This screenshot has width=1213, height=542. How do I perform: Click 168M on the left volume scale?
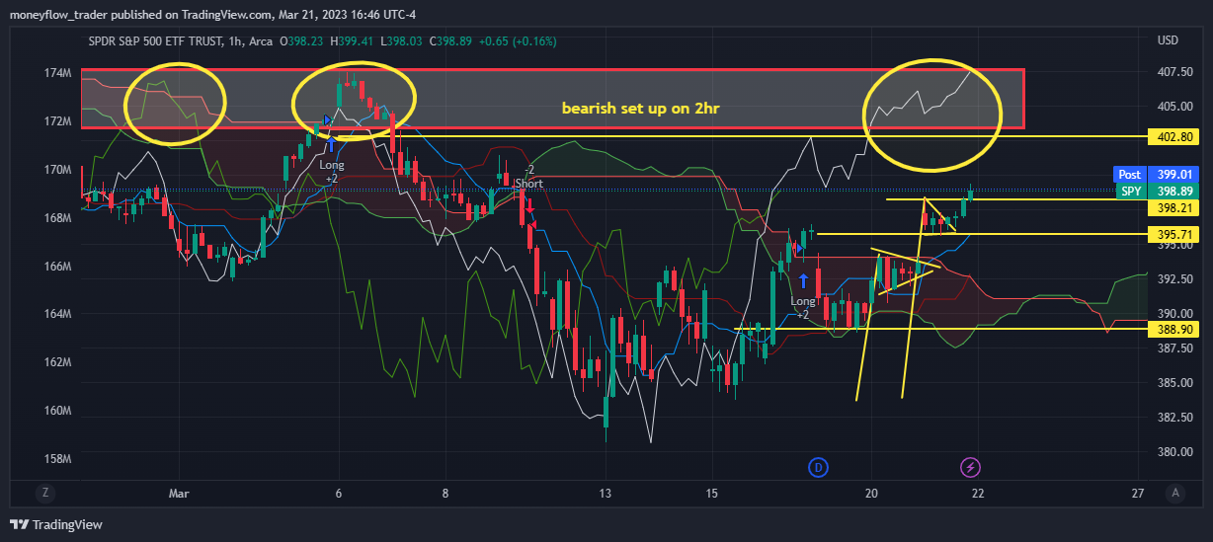[x=57, y=218]
